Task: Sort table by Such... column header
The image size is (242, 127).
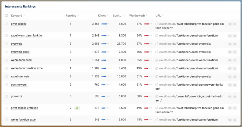Action: (x=117, y=16)
